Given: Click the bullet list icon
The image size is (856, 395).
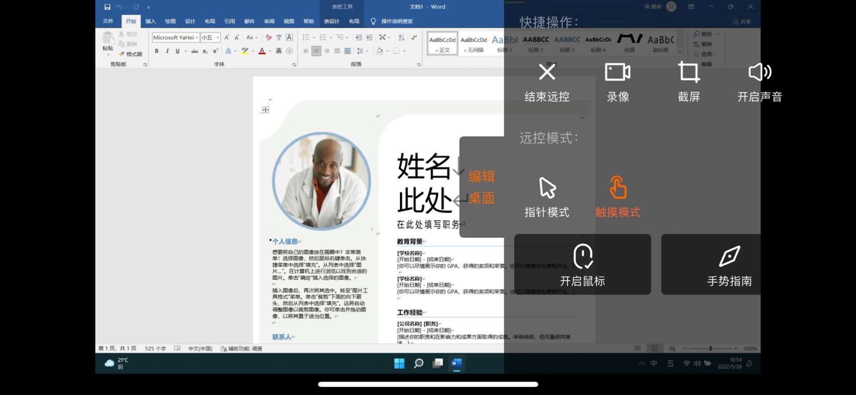Looking at the screenshot, I should [x=305, y=37].
